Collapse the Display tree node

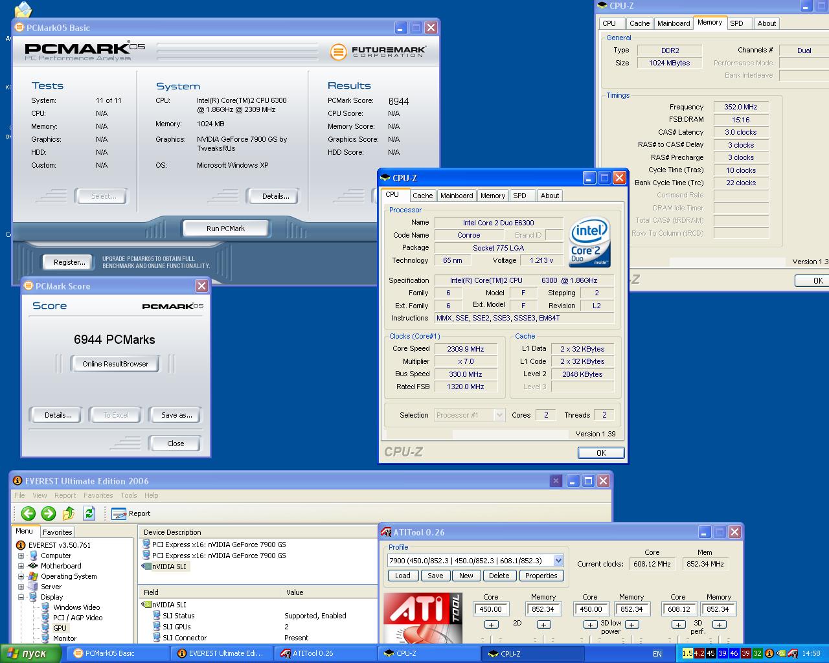(x=21, y=597)
